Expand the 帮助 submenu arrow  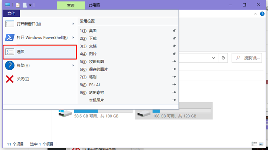coord(73,65)
